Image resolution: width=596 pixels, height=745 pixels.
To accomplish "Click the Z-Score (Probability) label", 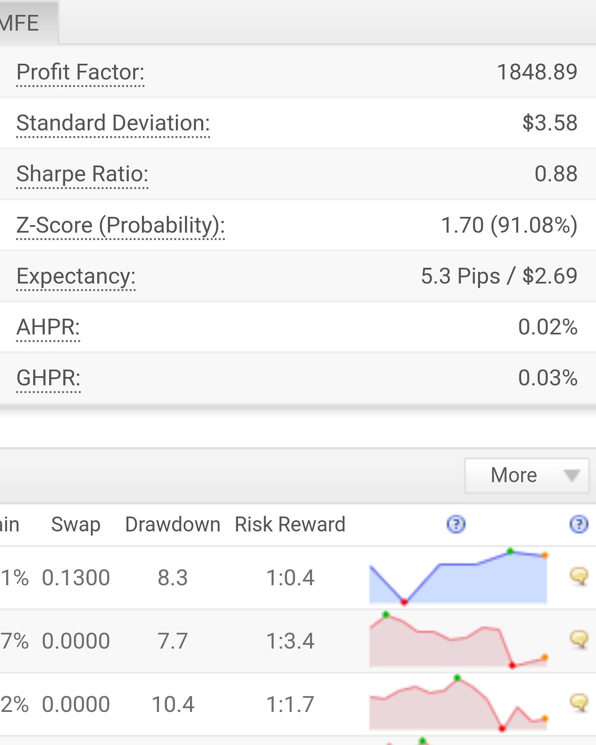I will pyautogui.click(x=120, y=225).
